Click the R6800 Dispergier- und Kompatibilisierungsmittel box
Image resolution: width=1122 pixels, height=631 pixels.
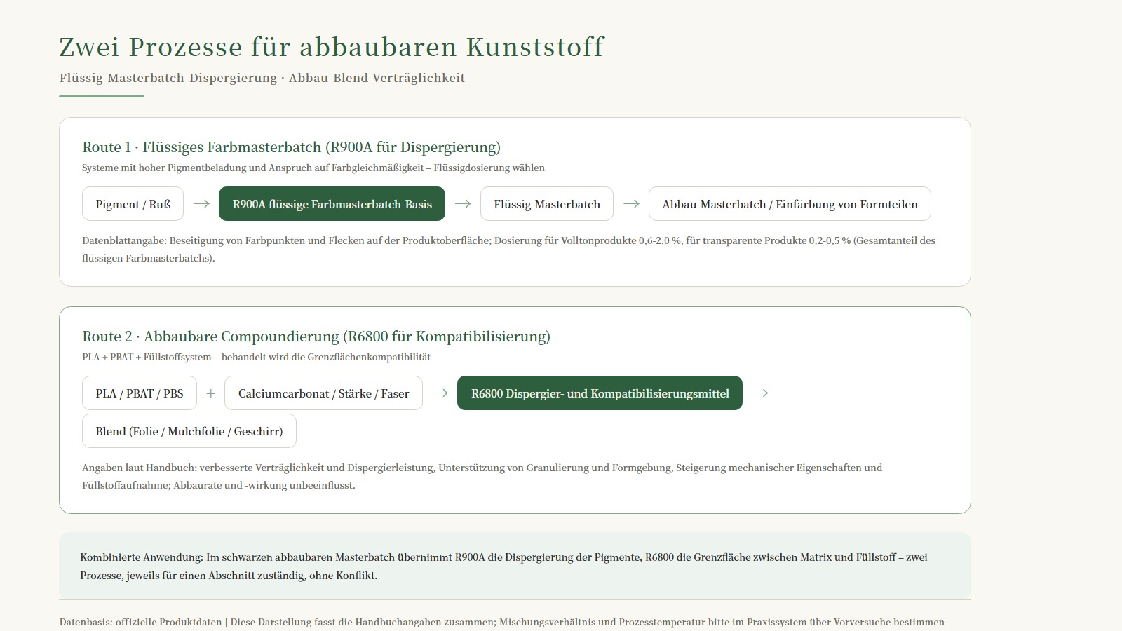(600, 393)
